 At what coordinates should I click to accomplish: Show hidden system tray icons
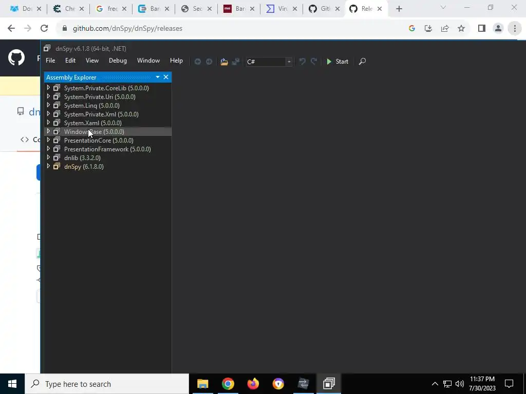(435, 384)
